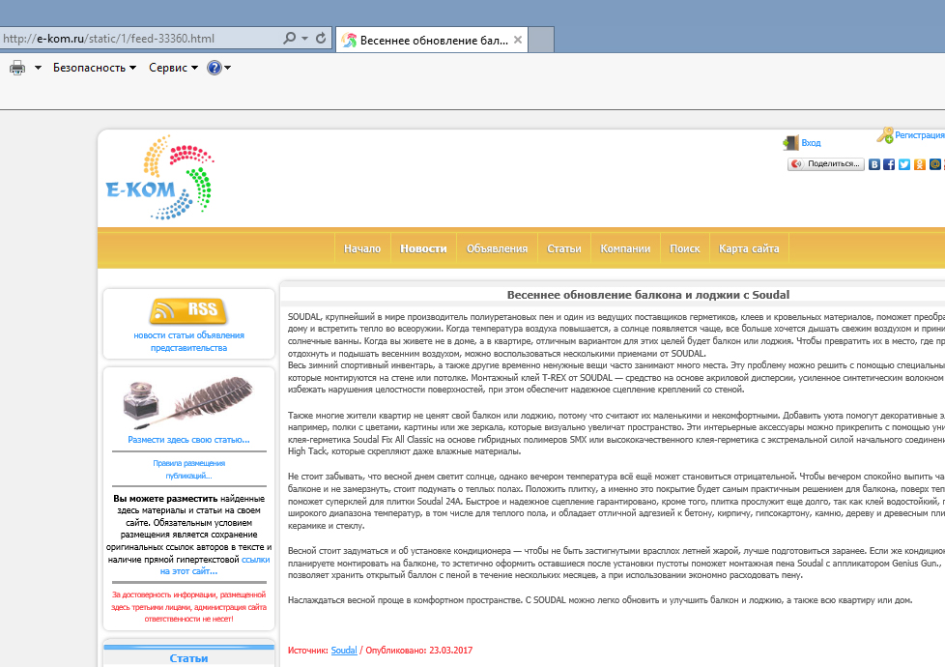Share via Mail.ru @ icon

click(x=934, y=164)
